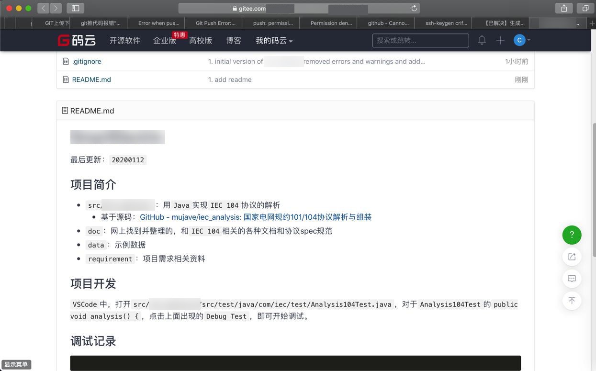Click the 特惠 badge on 企业版
Viewport: 596px width, 371px height.
180,35
